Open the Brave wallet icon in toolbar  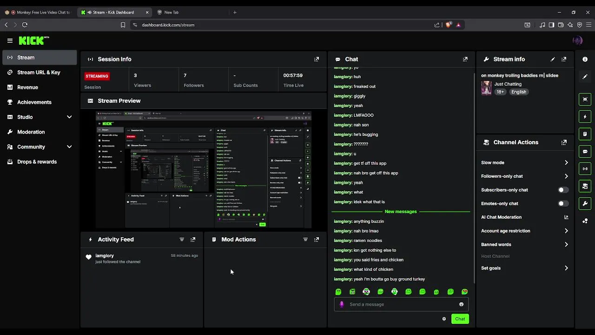click(561, 25)
